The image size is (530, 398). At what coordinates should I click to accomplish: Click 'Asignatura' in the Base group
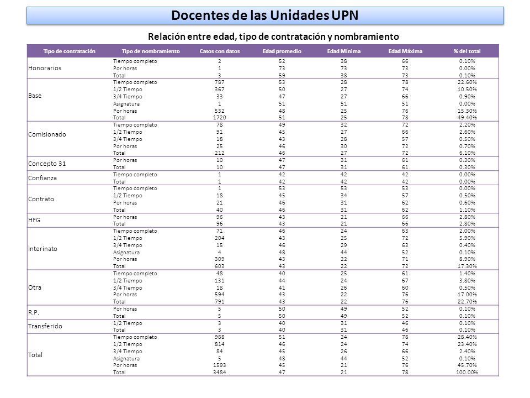tap(126, 104)
